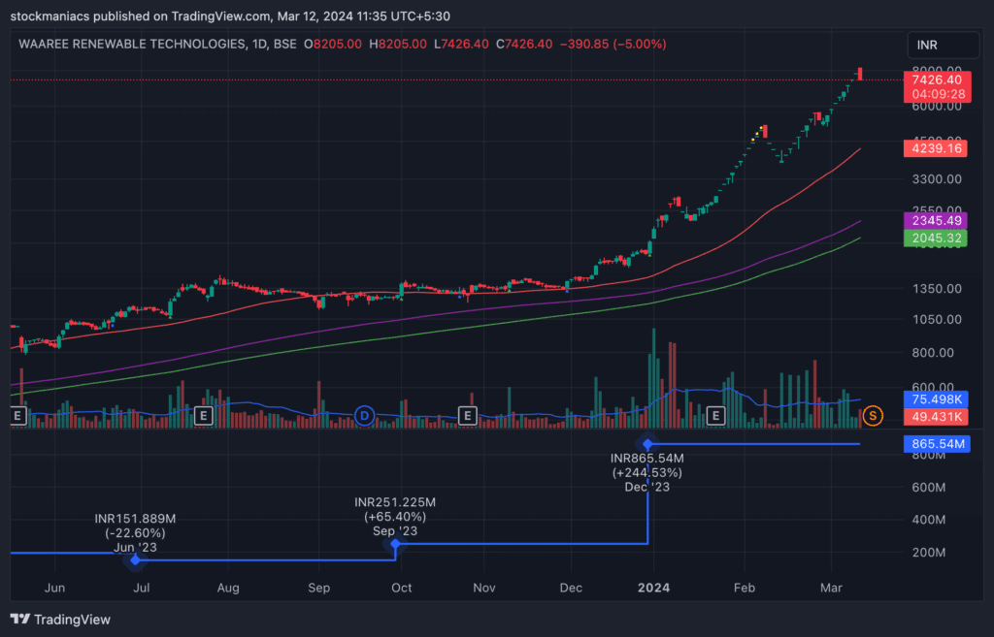Click the 49.431K red volume label
This screenshot has width=994, height=637.
[936, 417]
